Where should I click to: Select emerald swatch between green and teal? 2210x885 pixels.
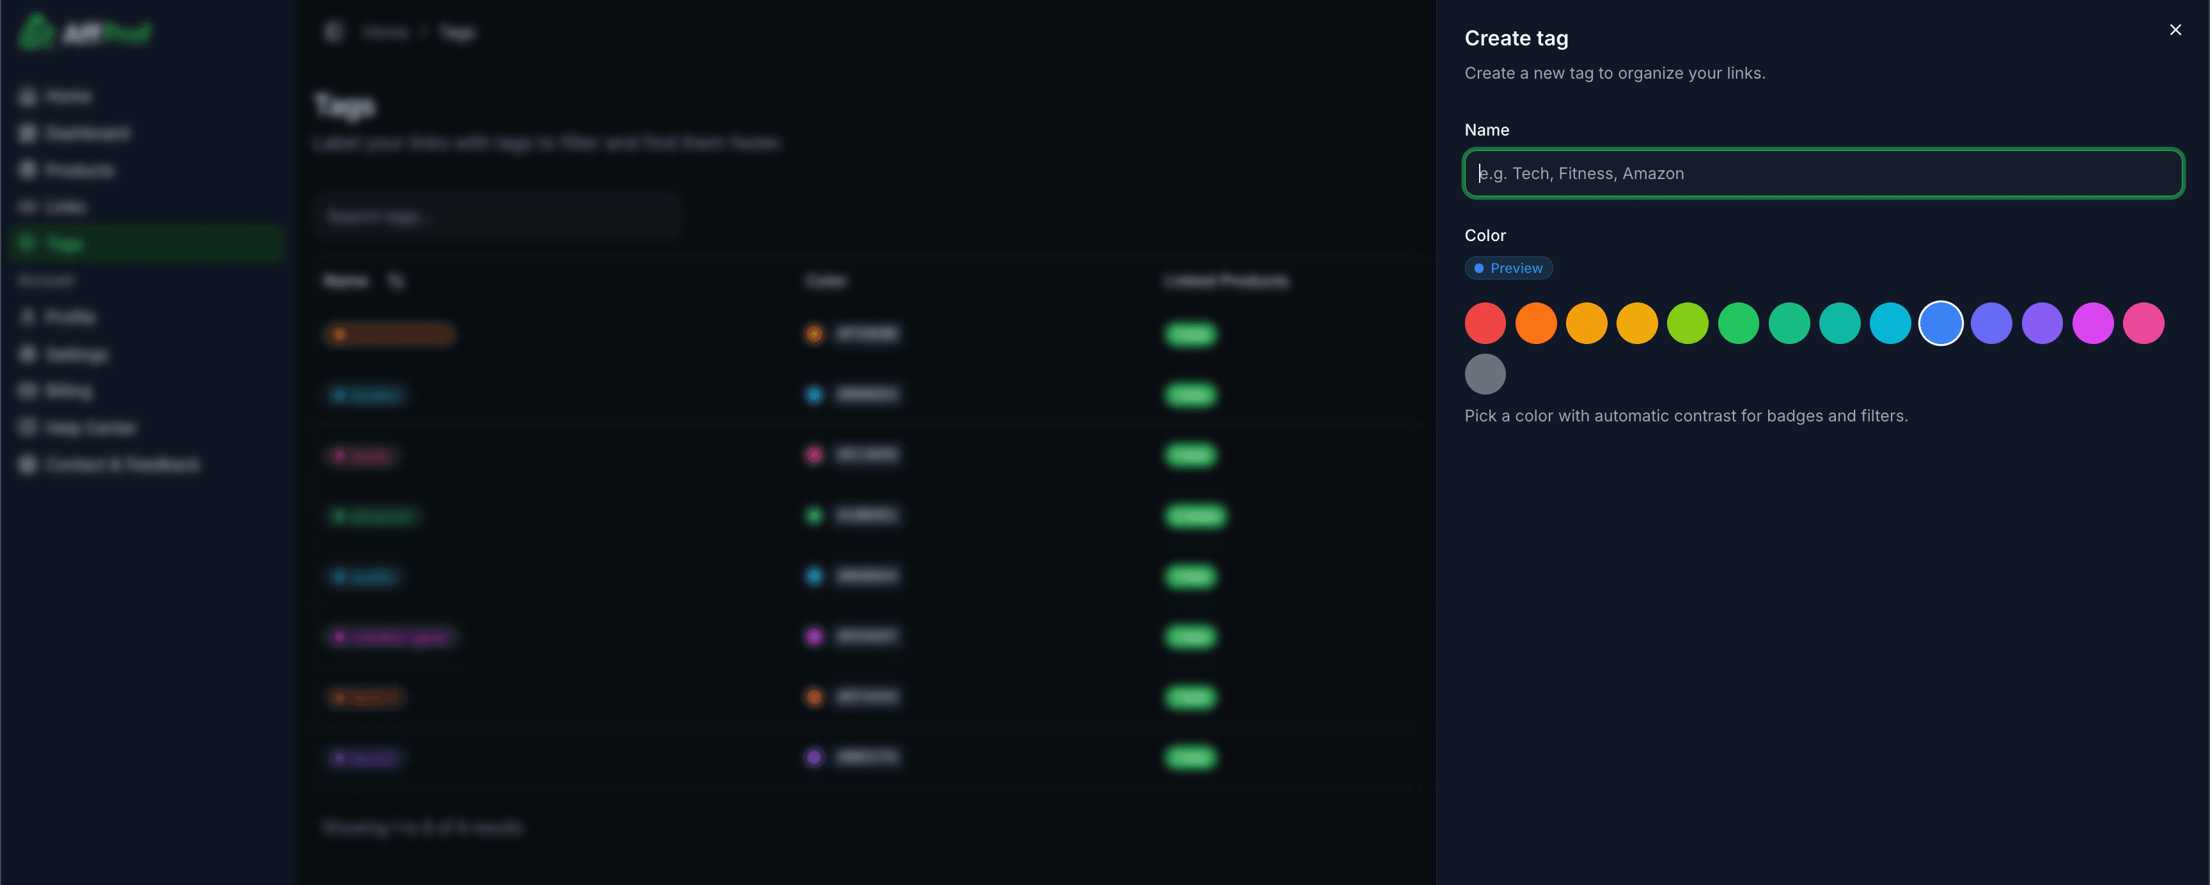point(1789,324)
